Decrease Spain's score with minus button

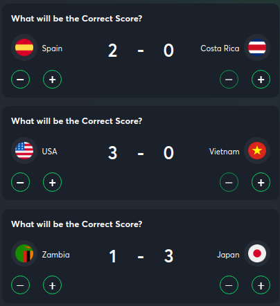[20, 80]
